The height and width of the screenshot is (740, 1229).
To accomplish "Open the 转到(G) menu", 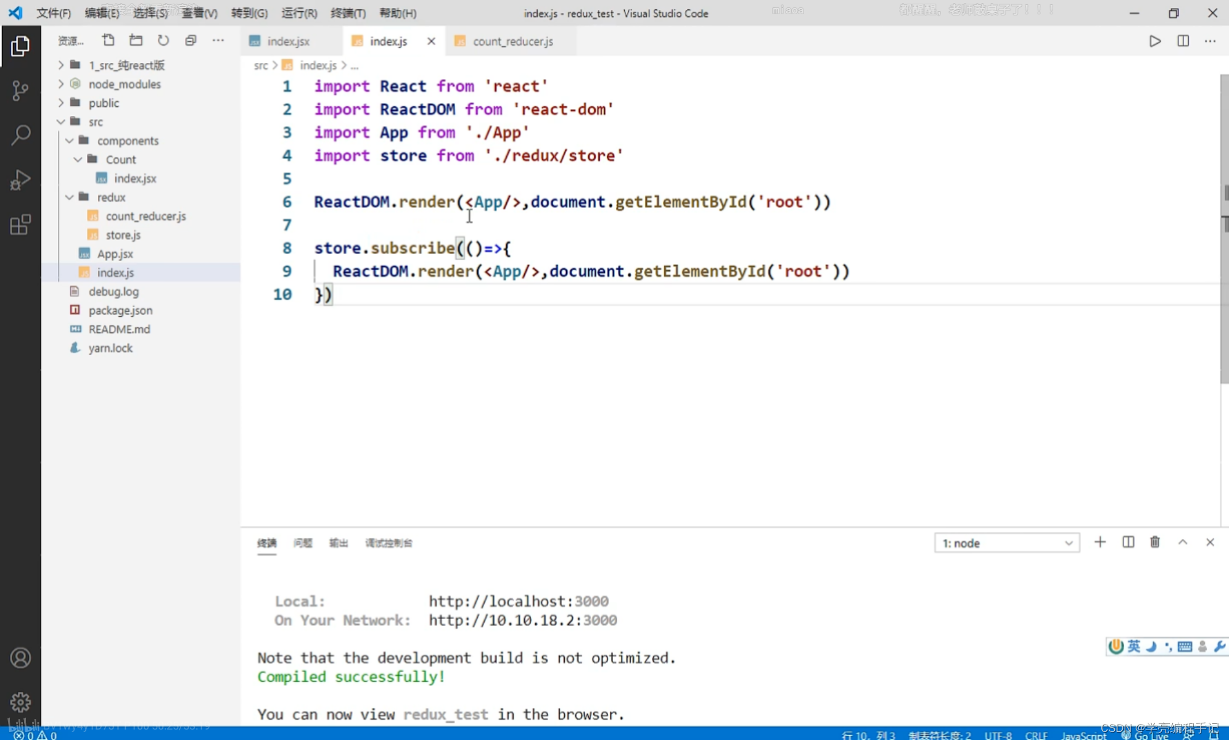I will click(249, 13).
